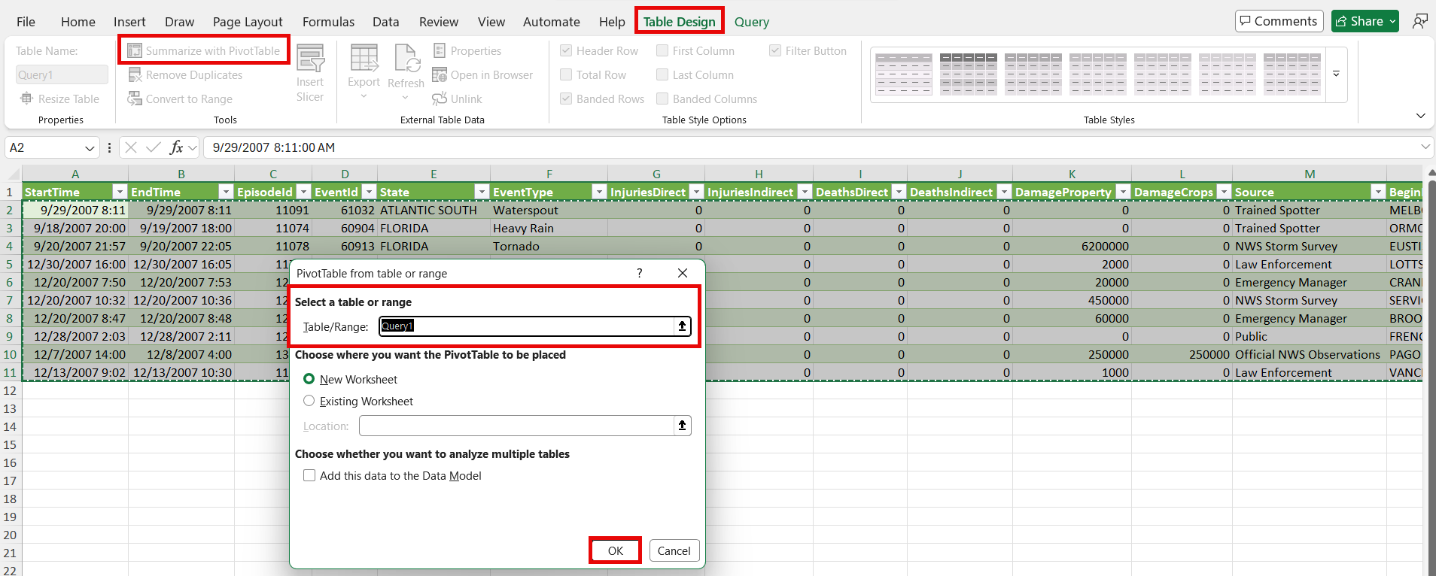
Task: Click formula bar enter checkmark icon
Action: [x=154, y=147]
